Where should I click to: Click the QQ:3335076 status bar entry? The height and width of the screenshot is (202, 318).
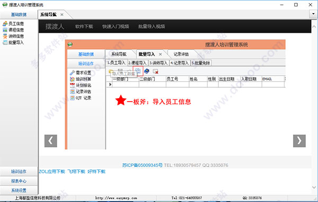tap(252, 198)
